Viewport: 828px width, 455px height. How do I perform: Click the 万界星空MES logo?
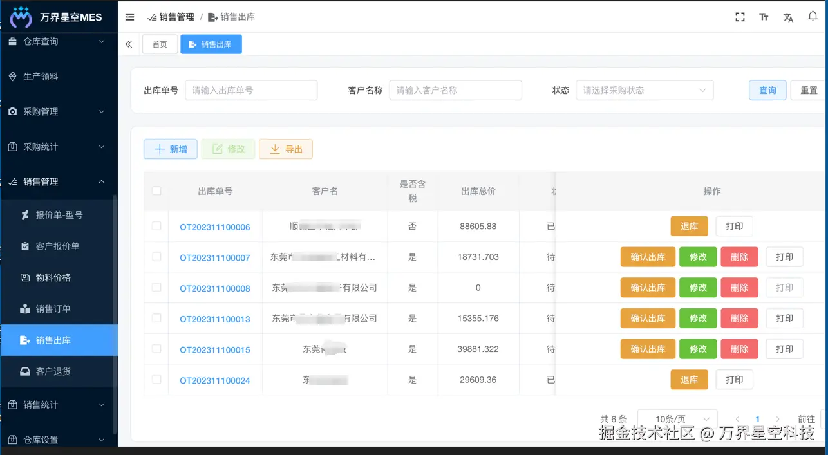[x=59, y=17]
